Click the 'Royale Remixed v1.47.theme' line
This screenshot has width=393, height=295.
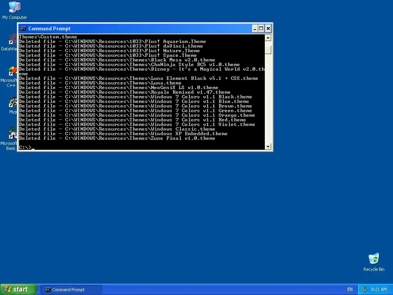[125, 92]
